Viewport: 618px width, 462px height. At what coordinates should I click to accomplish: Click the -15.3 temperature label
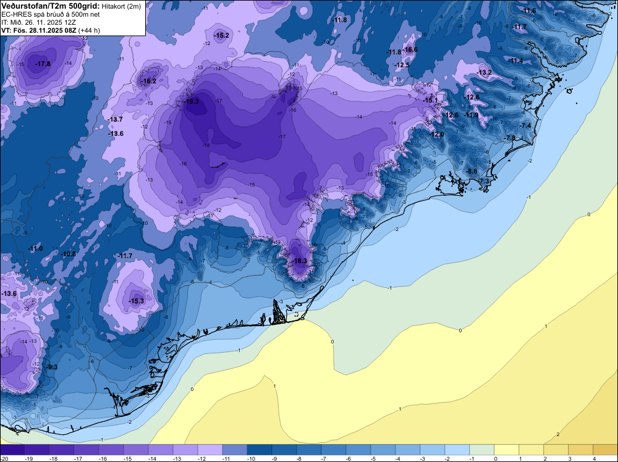(x=137, y=301)
